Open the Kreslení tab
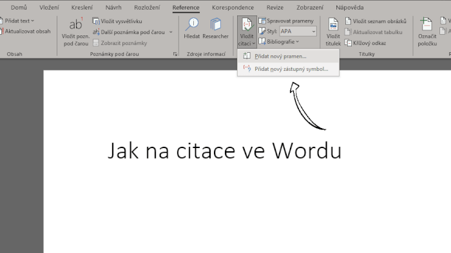 (82, 8)
